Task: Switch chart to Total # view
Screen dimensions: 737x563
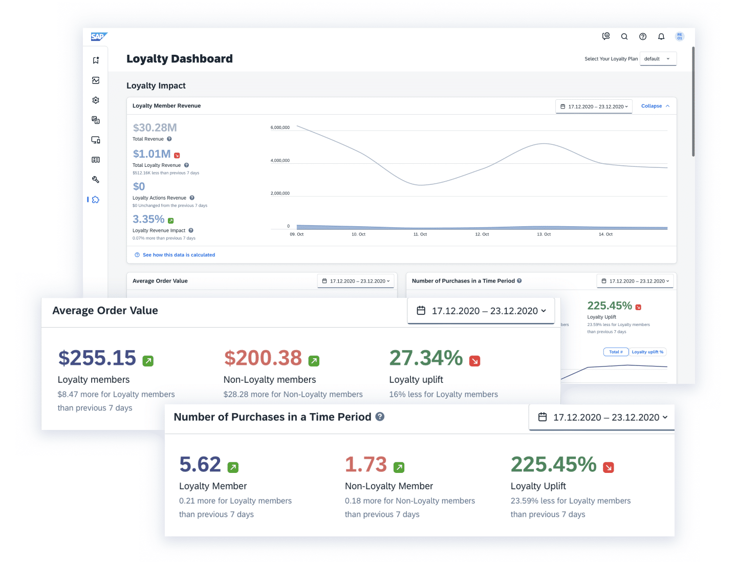Action: click(x=616, y=352)
